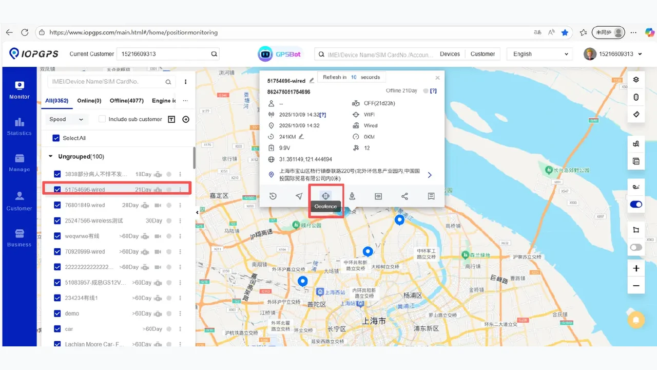Open command terminal icon in device popup

pyautogui.click(x=378, y=196)
